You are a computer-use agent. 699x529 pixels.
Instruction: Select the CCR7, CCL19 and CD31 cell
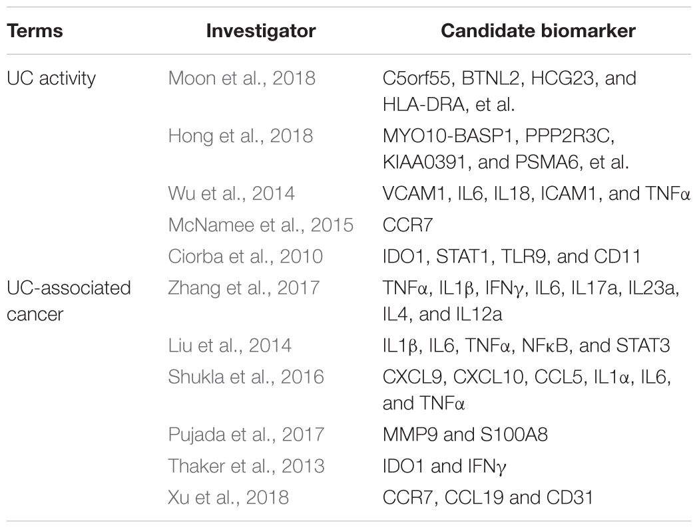488,497
